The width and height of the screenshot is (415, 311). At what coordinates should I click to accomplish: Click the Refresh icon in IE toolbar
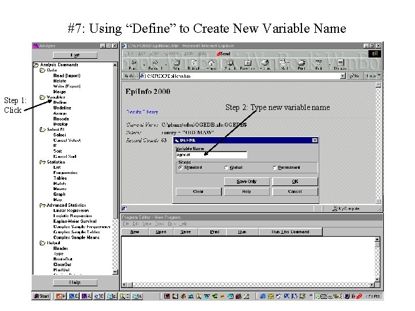[194, 65]
